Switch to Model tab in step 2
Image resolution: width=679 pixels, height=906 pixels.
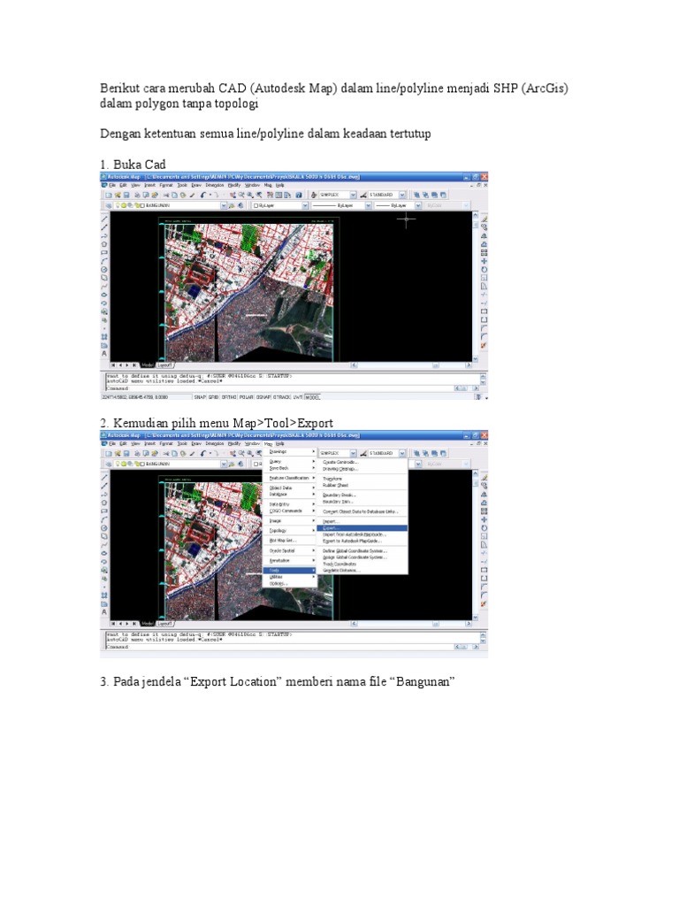click(x=148, y=624)
